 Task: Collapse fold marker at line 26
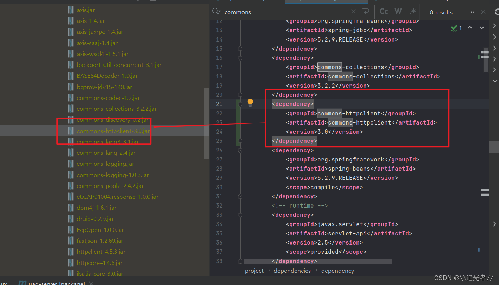pyautogui.click(x=240, y=150)
